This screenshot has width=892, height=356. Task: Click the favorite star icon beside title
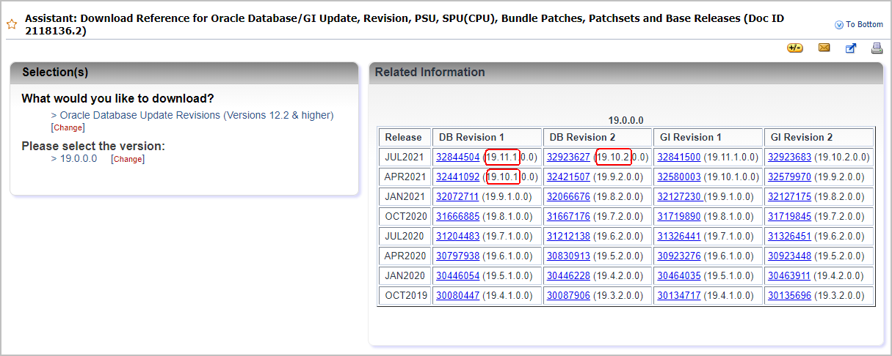(x=12, y=24)
